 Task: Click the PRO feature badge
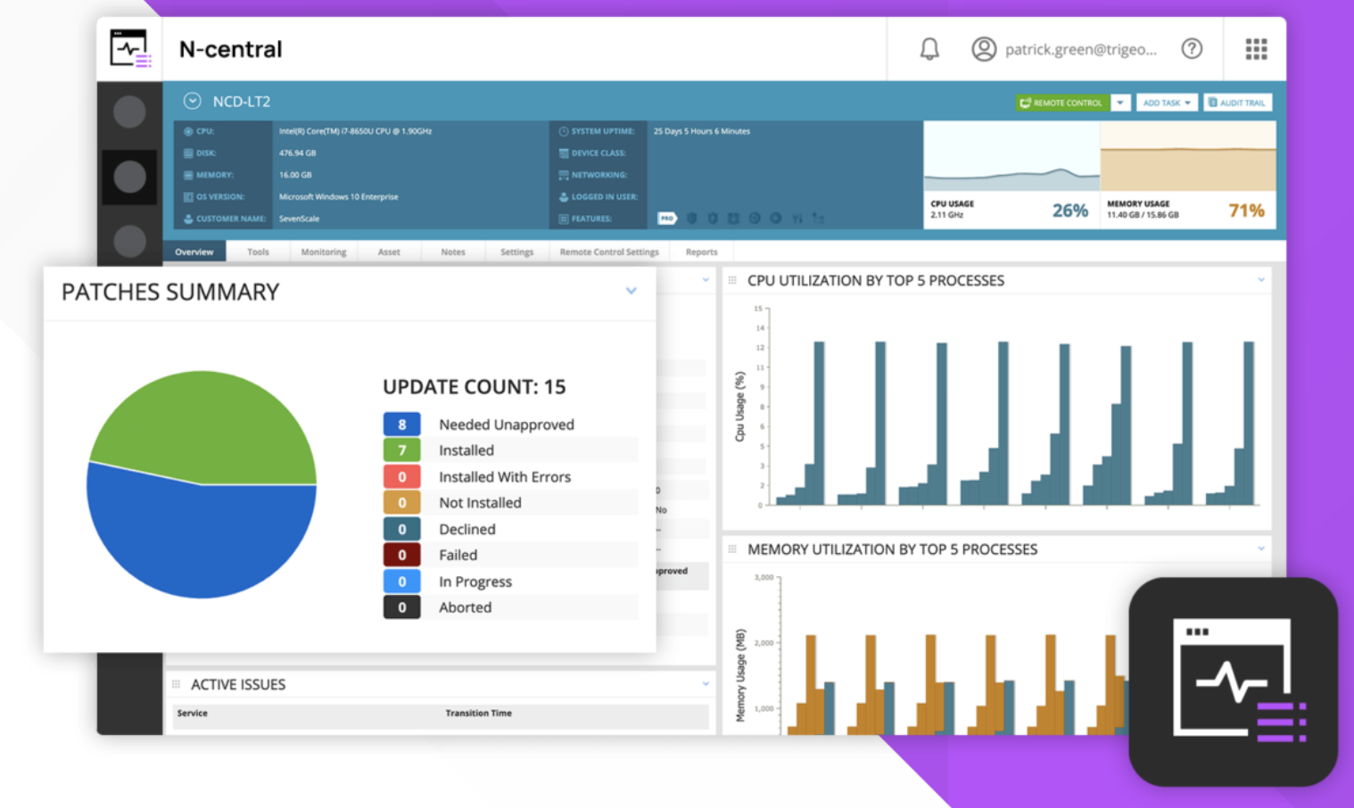coord(667,218)
